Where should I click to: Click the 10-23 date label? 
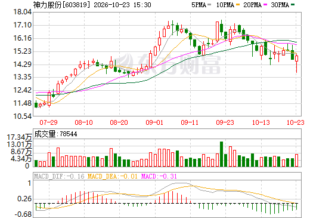296,122
